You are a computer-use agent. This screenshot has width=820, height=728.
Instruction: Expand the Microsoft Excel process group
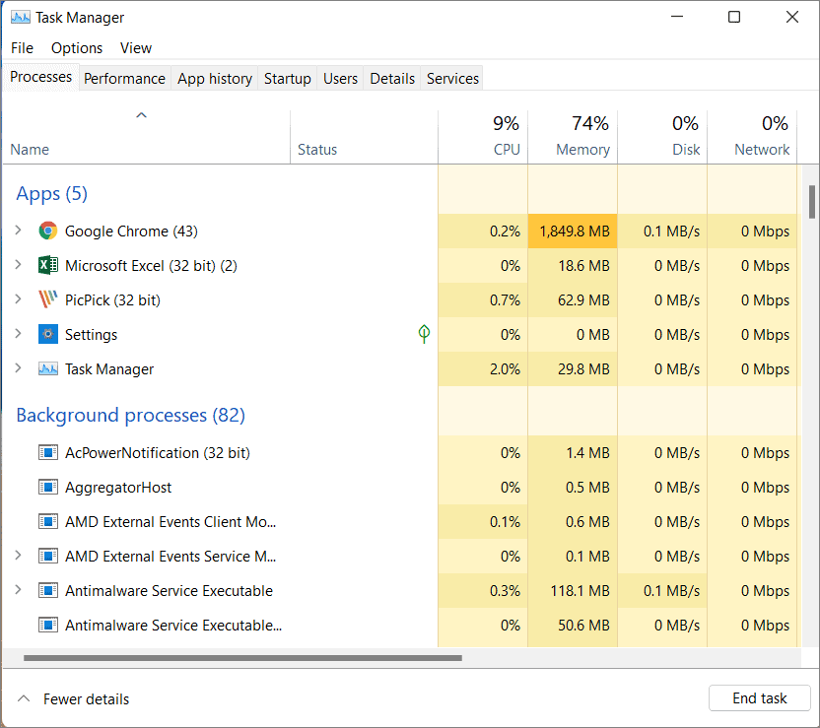click(19, 264)
